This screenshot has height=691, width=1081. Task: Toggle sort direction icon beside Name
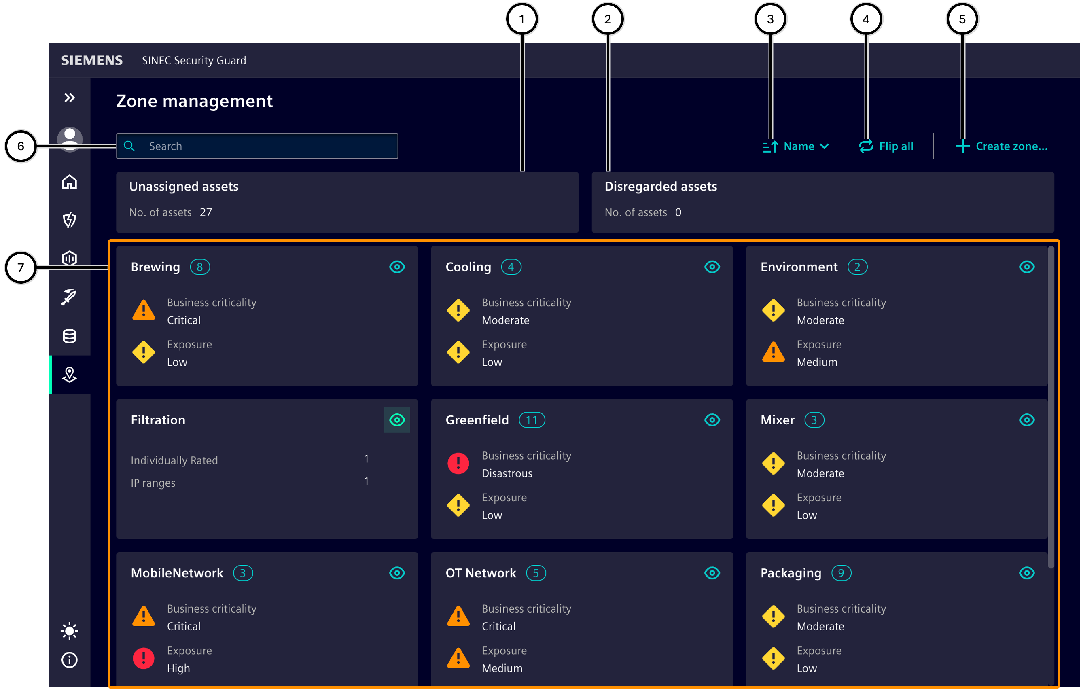[770, 146]
